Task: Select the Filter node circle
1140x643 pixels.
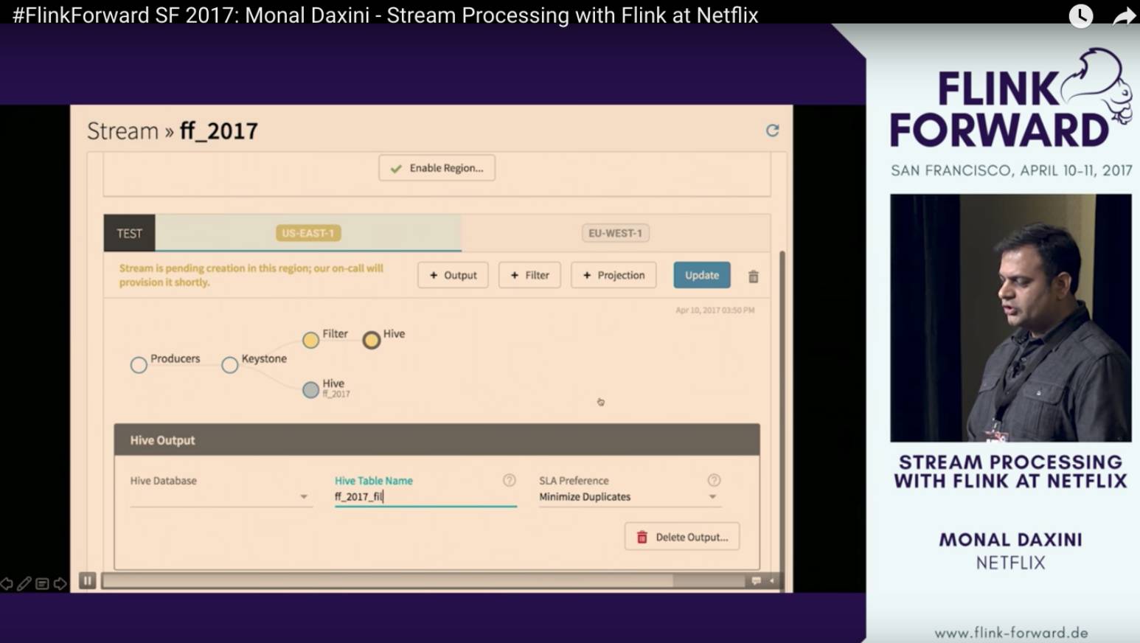Action: [x=311, y=340]
